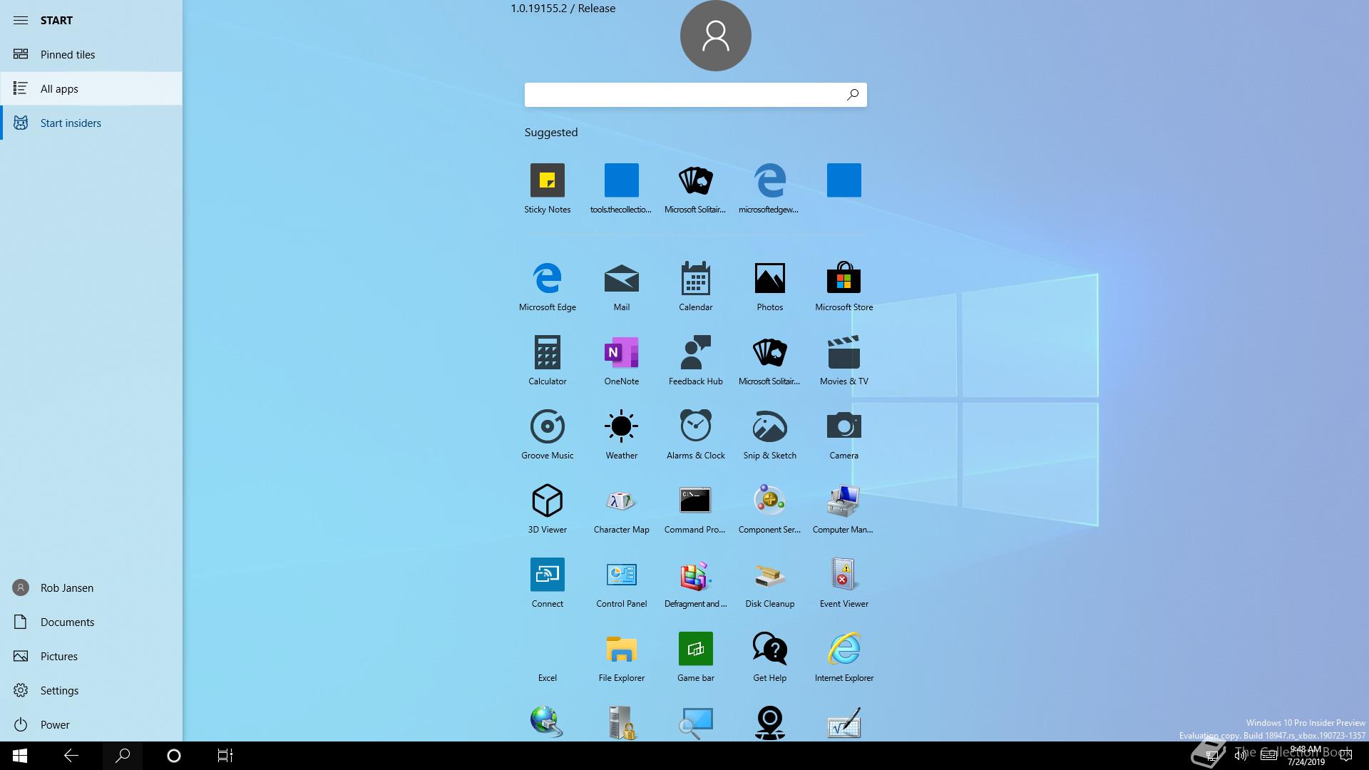Launch Microsoft Edge app icon
1369x770 pixels.
point(547,286)
